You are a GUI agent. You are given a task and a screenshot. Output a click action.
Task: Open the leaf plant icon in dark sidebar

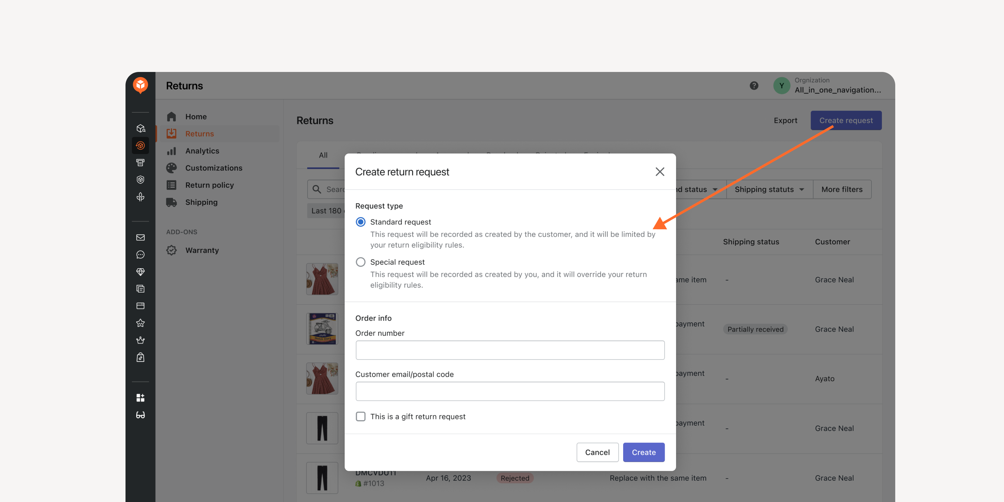click(140, 197)
